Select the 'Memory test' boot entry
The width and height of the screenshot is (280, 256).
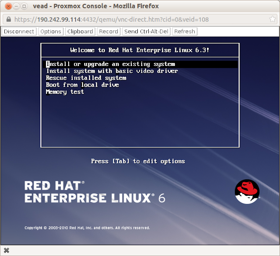tap(65, 92)
